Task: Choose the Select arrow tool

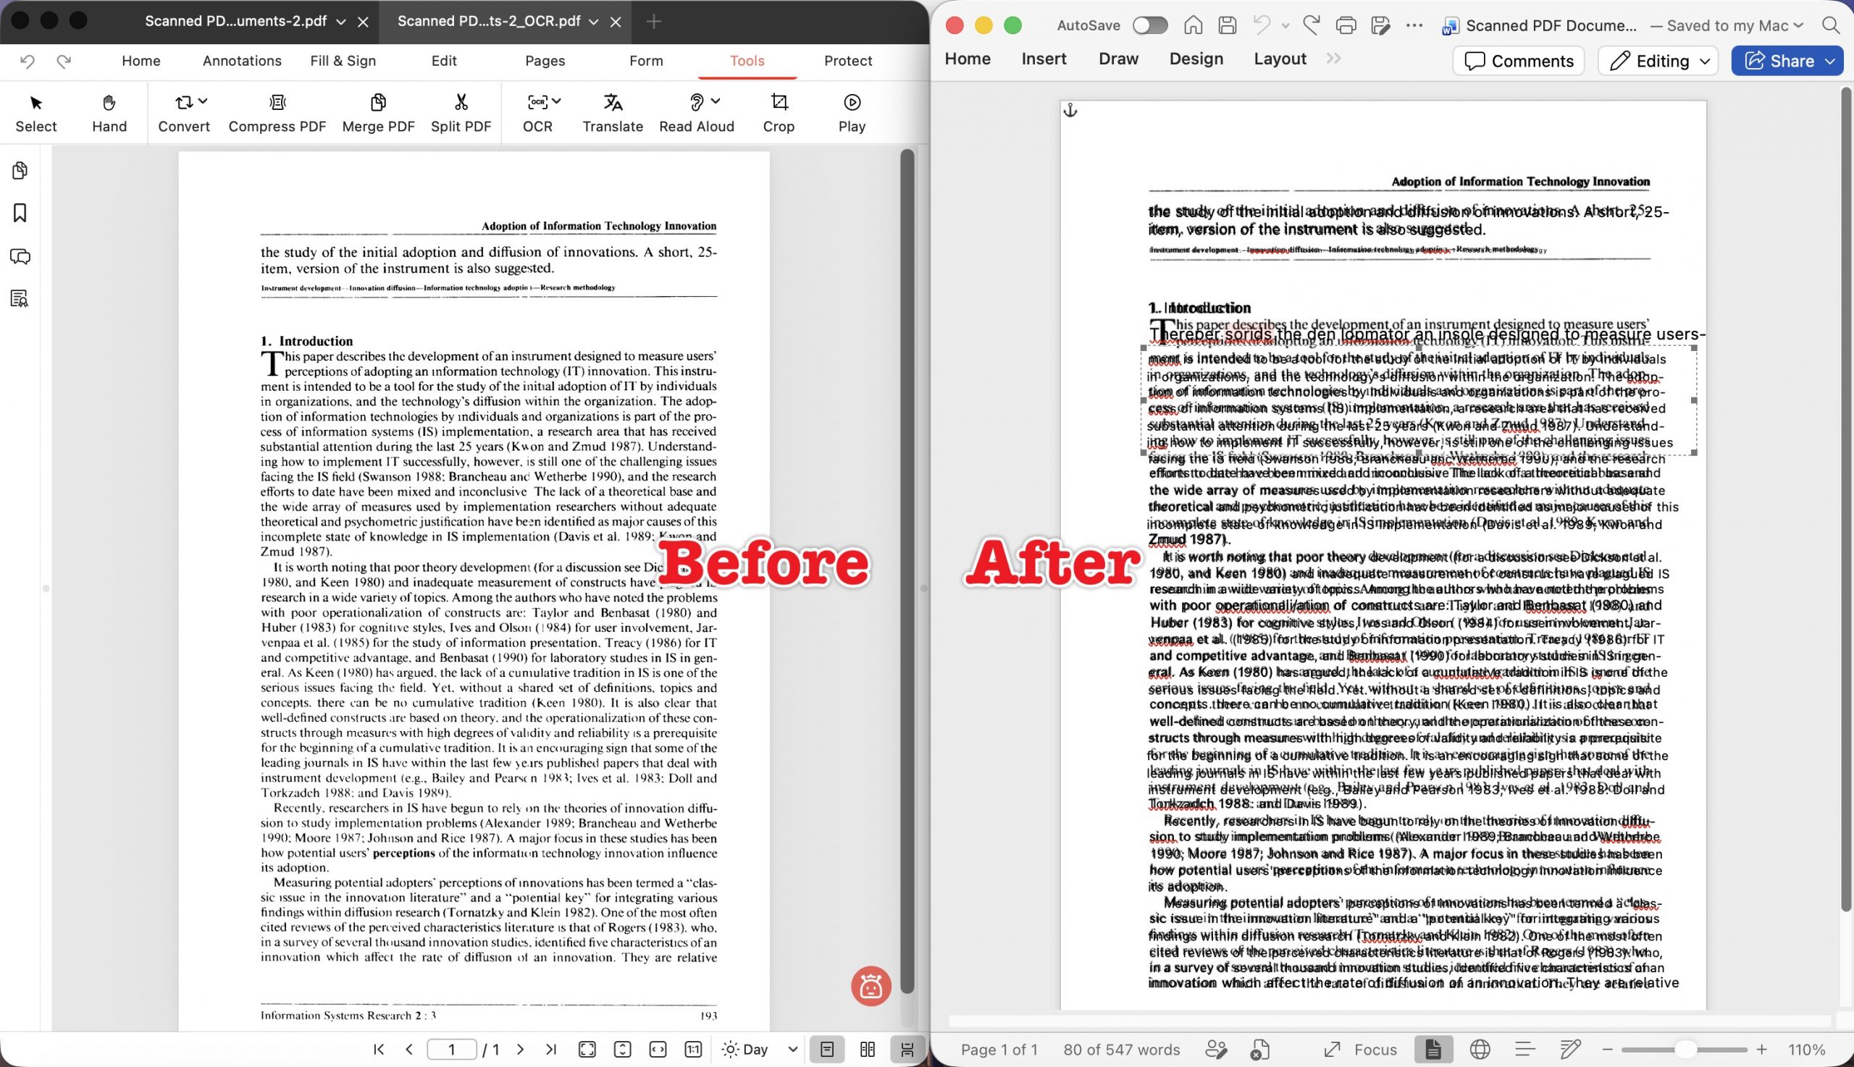Action: 36,113
